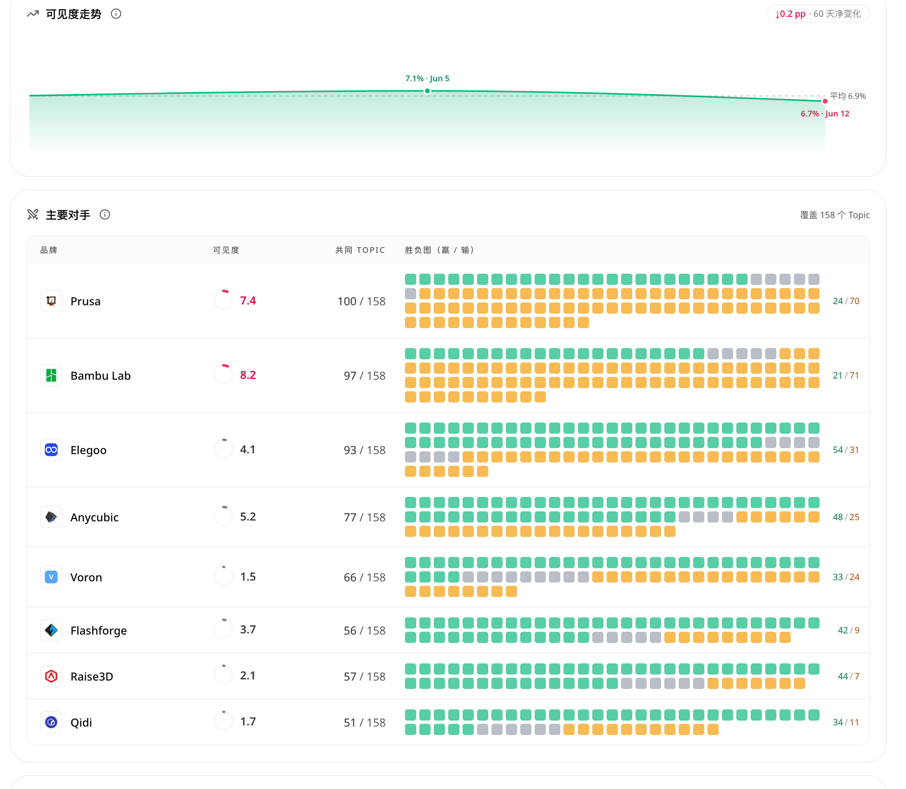Viewport: 906px width, 789px height.
Task: Open the Prusa brand logo
Action: click(x=51, y=301)
